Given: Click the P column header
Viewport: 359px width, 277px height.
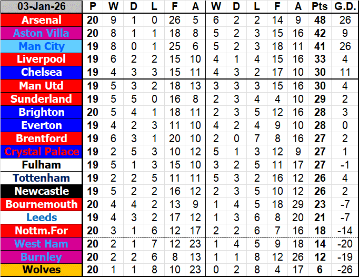Looking at the screenshot, I should 93,7.
